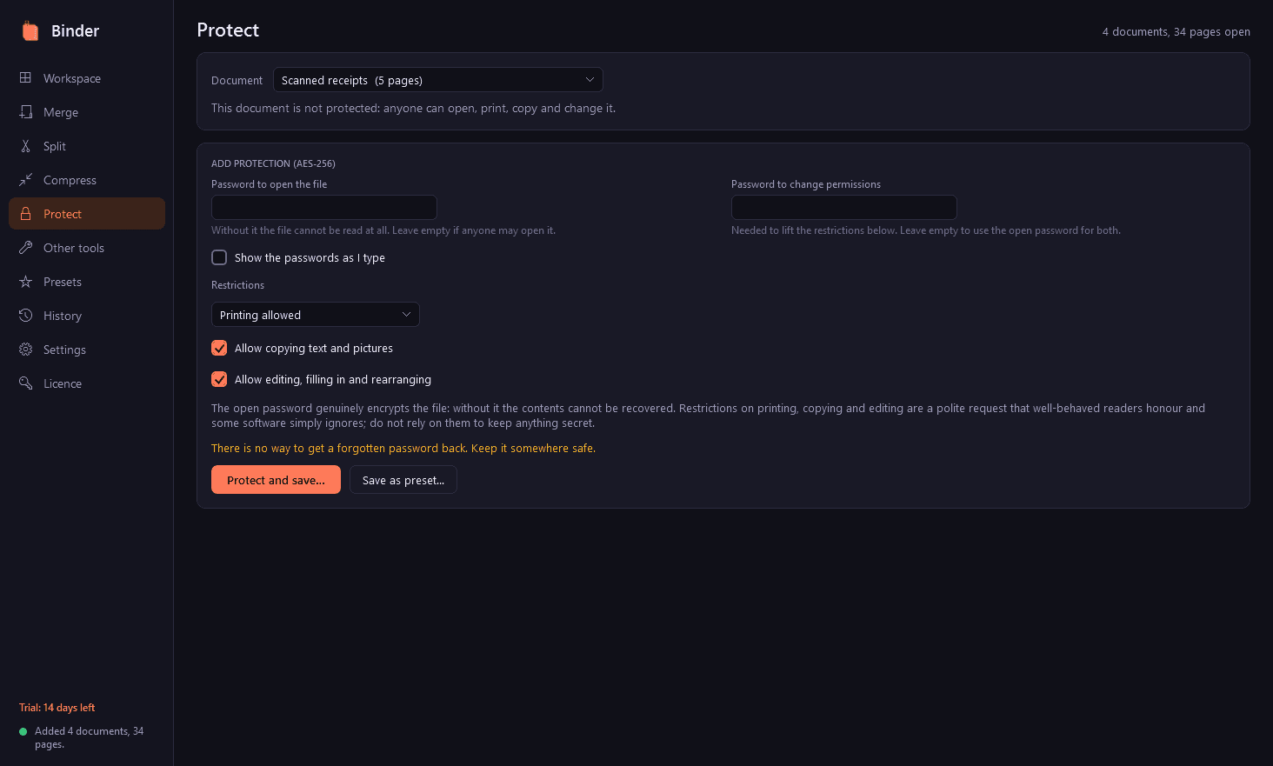Click the Licence key icon

pos(26,383)
